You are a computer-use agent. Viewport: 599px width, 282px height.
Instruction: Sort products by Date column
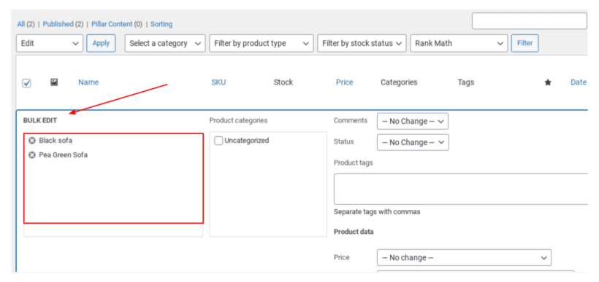(x=579, y=82)
